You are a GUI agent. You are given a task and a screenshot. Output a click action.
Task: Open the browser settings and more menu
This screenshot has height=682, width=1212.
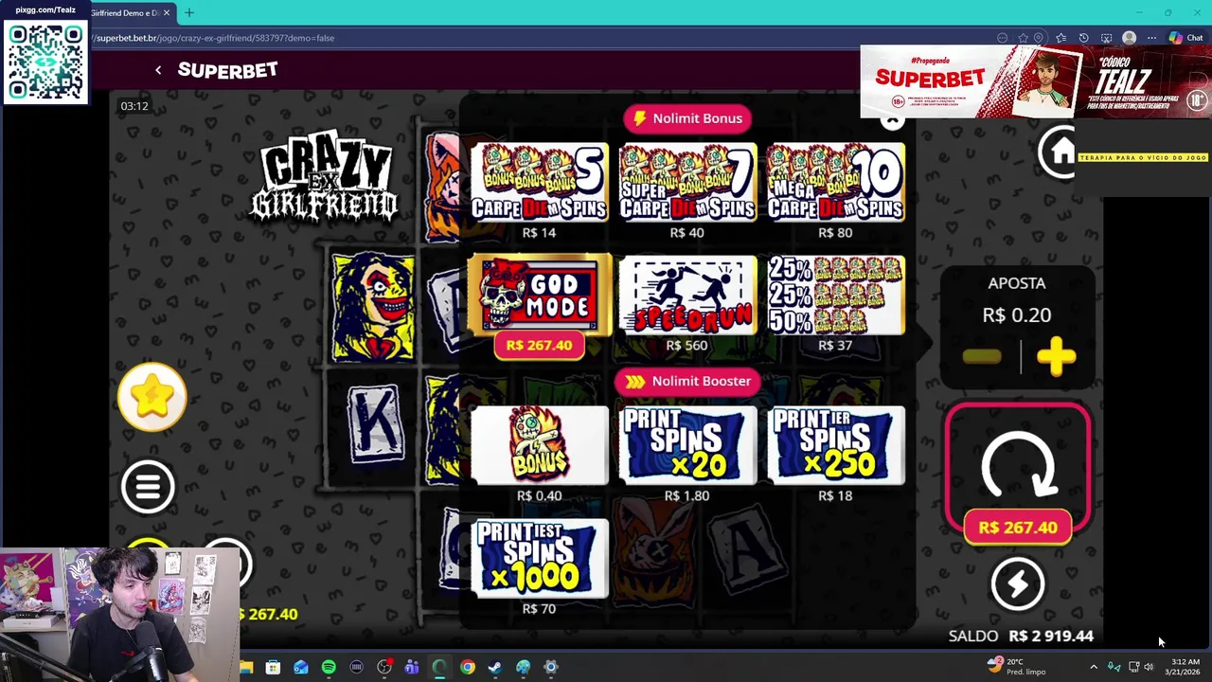pos(1151,38)
